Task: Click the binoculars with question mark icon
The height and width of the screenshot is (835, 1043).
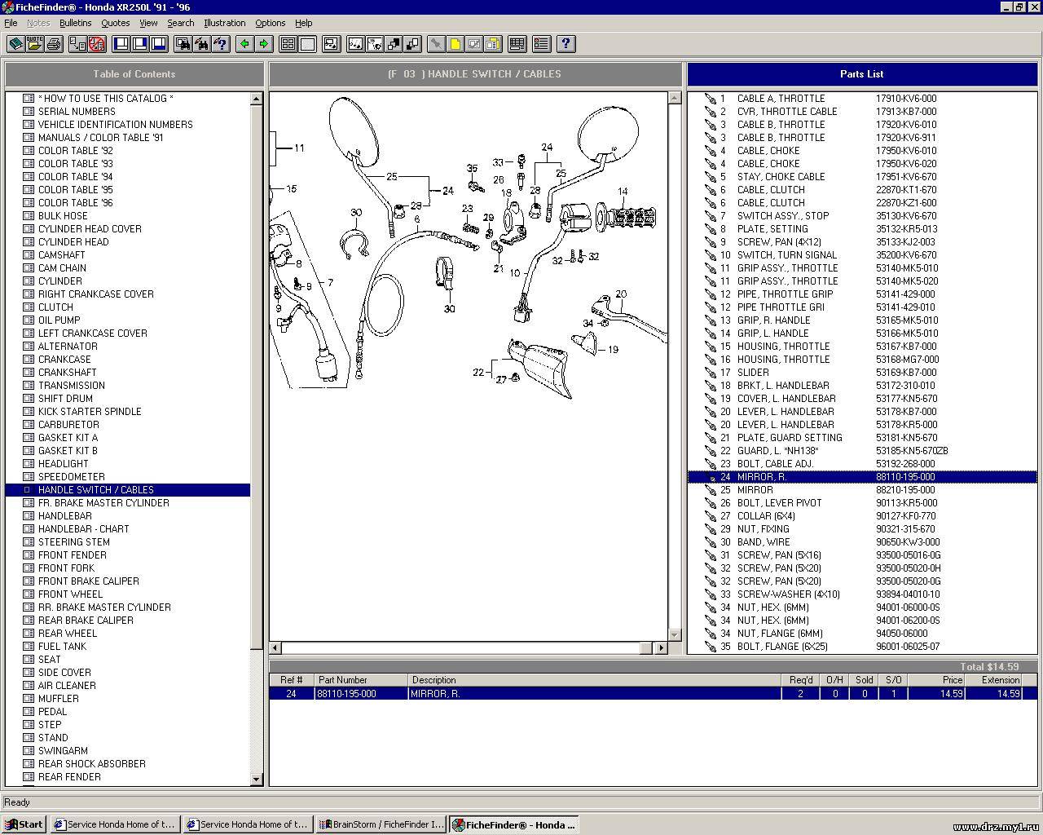Action: 220,44
